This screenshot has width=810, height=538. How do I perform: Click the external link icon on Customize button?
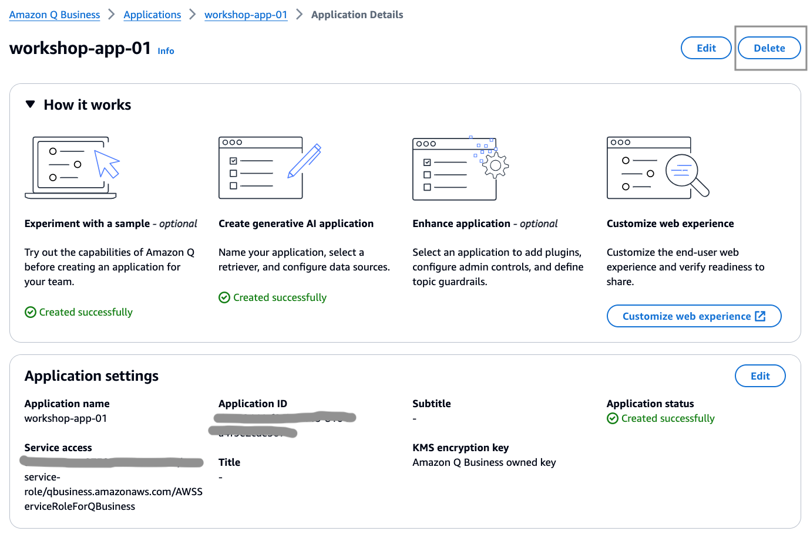tap(760, 316)
